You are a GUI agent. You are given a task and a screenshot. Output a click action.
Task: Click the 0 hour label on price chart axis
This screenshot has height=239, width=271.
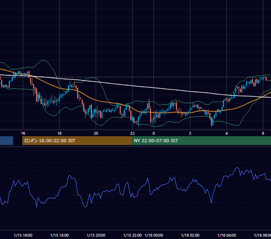click(154, 133)
